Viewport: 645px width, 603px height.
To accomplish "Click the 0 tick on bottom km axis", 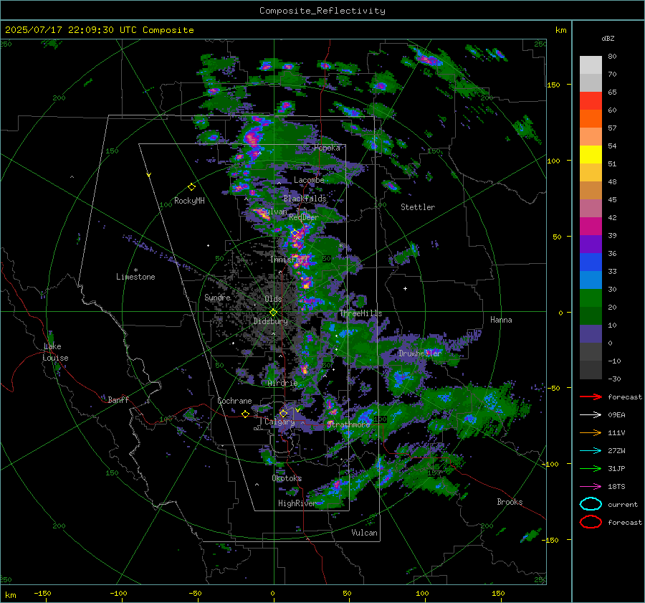I will pyautogui.click(x=273, y=593).
